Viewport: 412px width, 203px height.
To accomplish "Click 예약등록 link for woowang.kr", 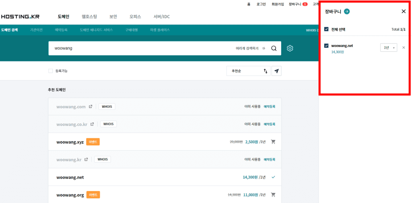I will [270, 160].
